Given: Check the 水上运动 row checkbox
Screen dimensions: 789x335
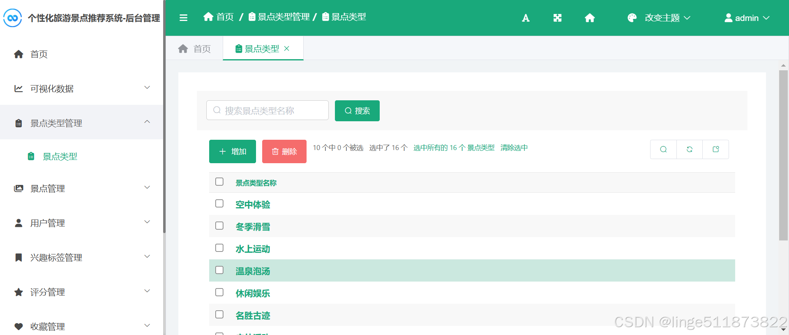Looking at the screenshot, I should [219, 248].
